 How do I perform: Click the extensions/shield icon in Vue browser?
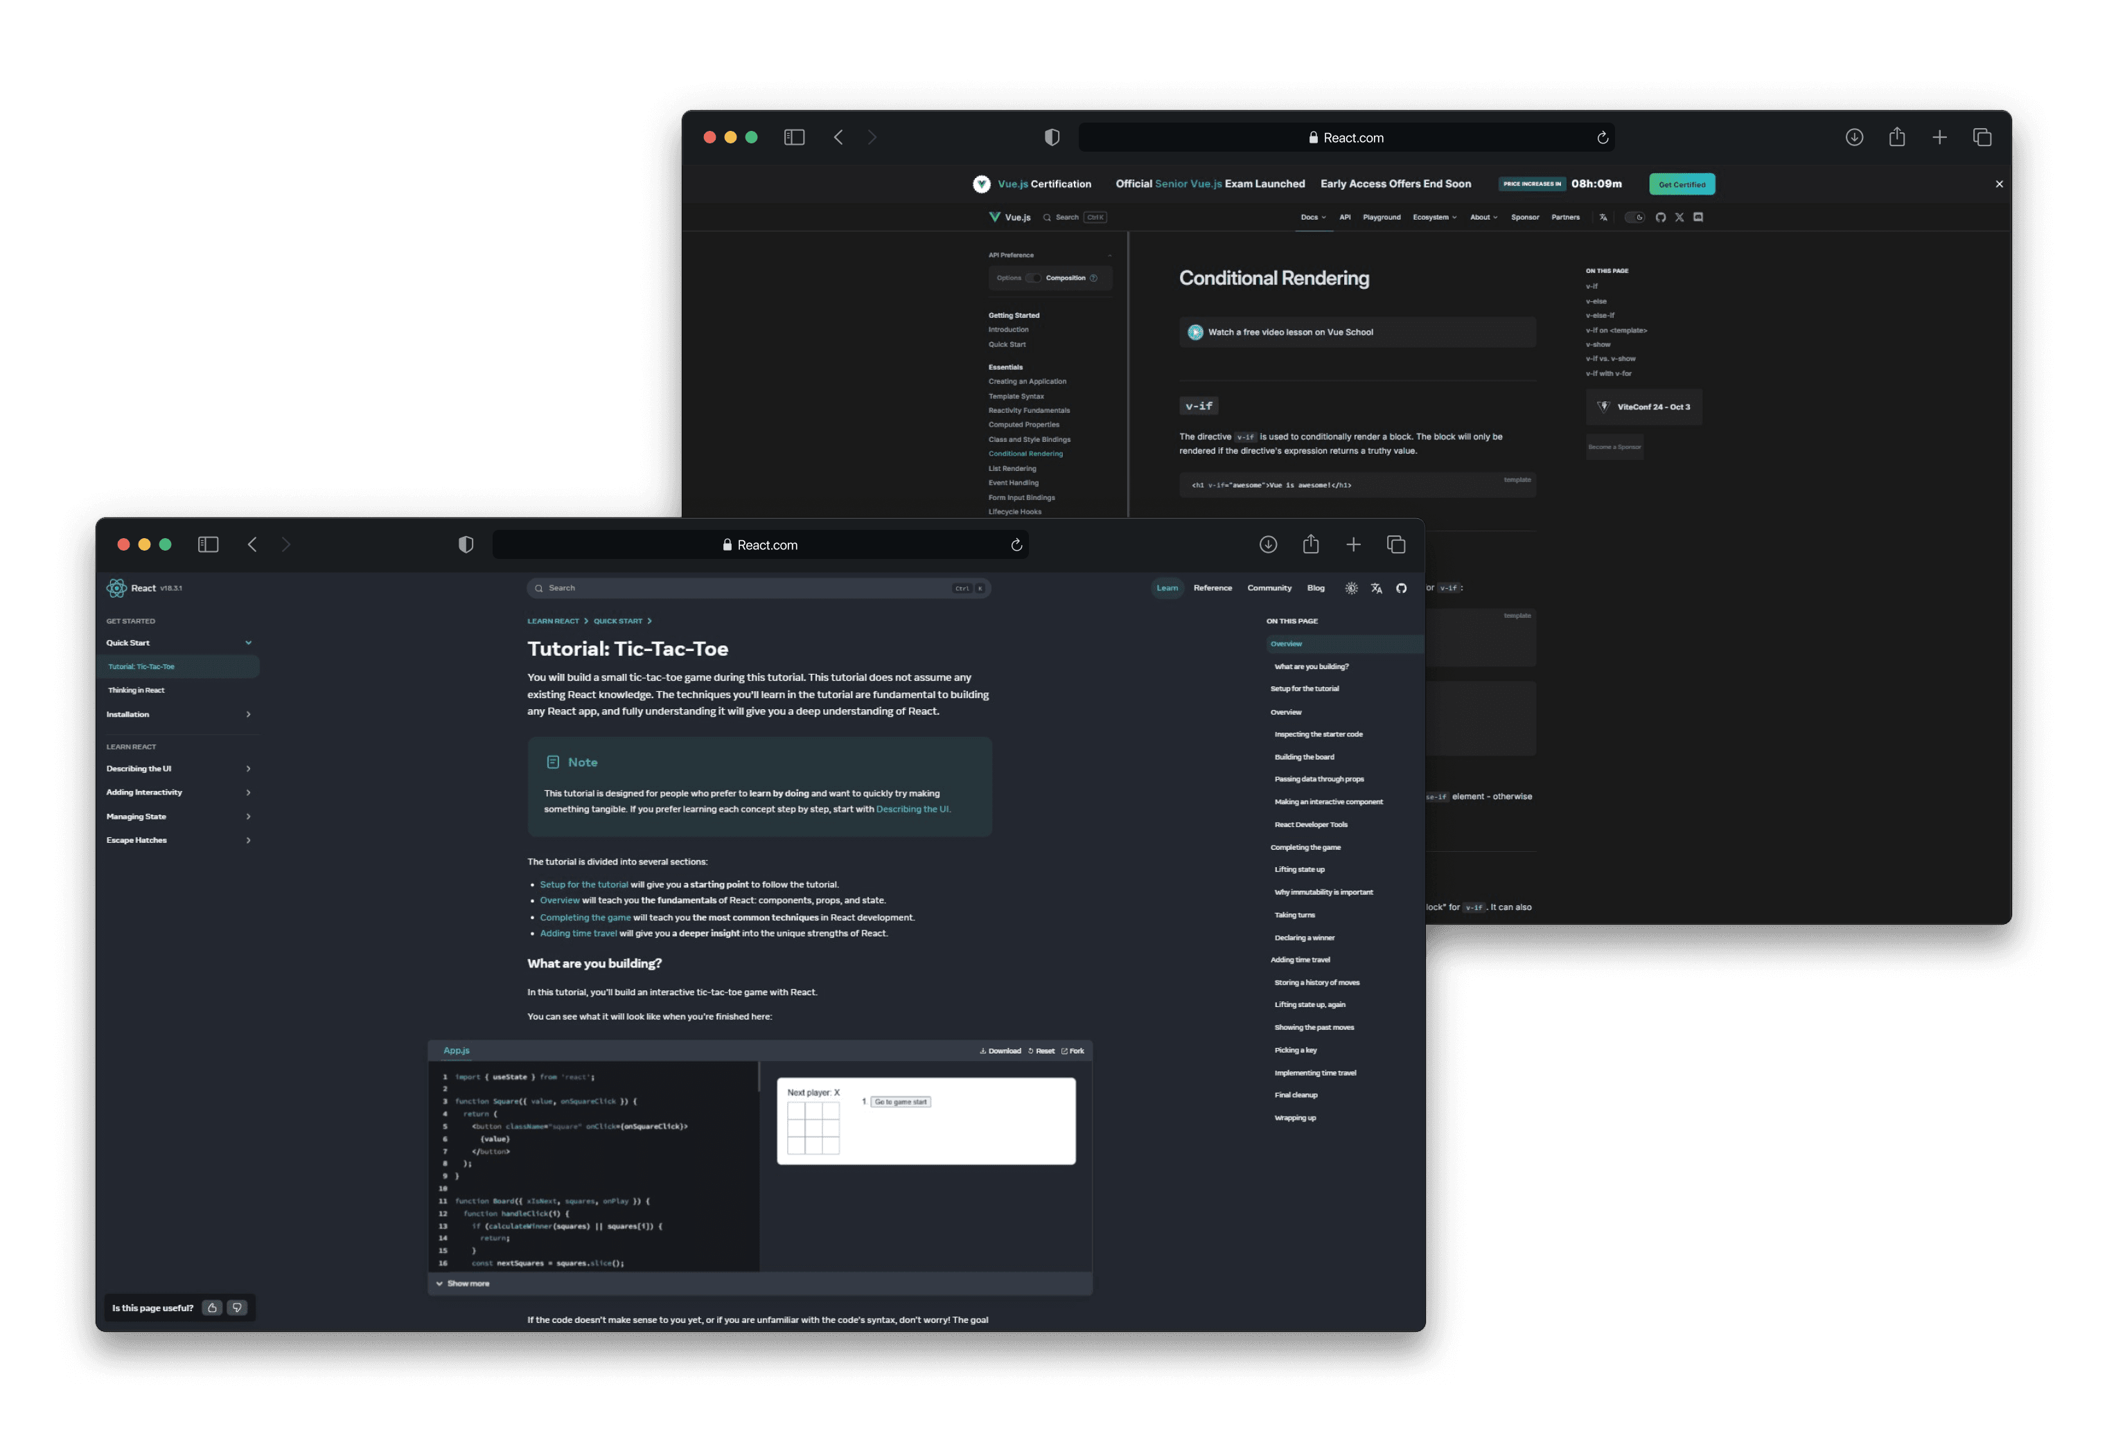click(x=1049, y=136)
